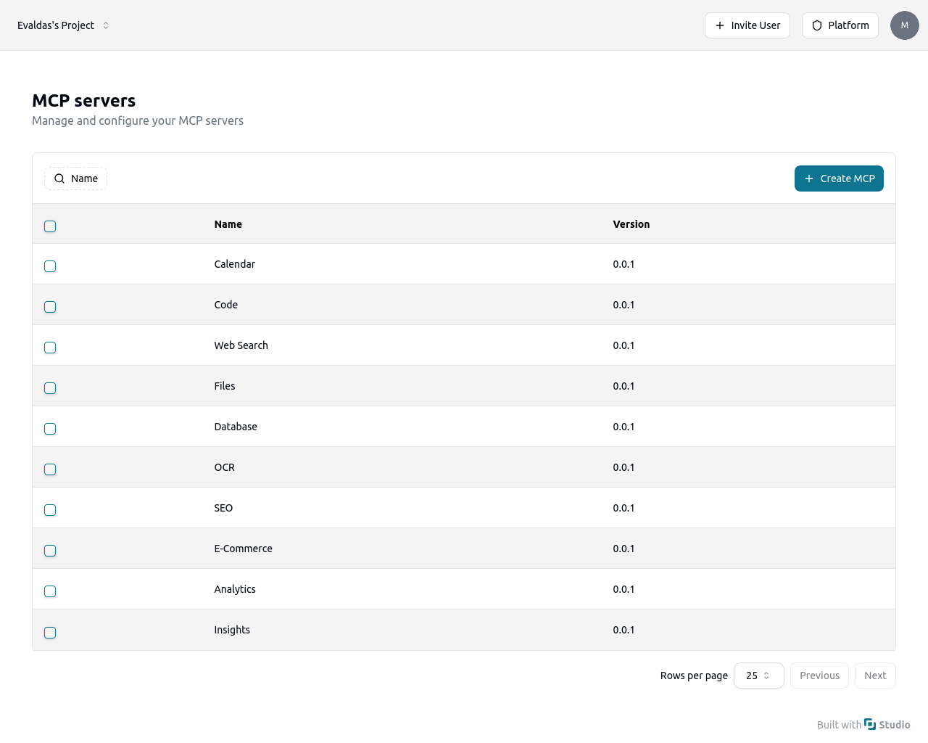Viewport: 928px width, 743px height.
Task: Toggle the select-all checkbox in the table header
Action: click(50, 226)
